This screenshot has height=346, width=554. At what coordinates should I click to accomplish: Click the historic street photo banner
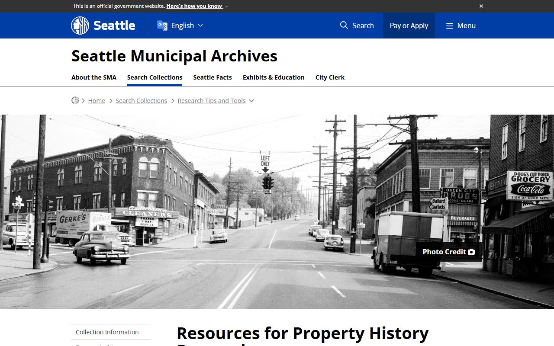pyautogui.click(x=277, y=212)
